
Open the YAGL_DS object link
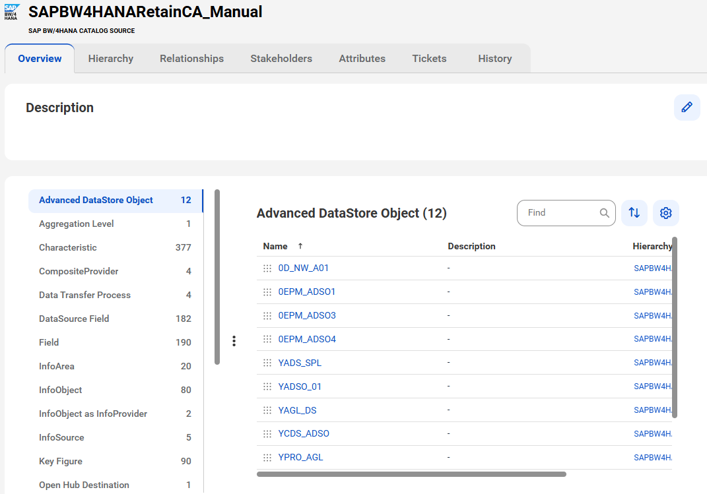point(297,410)
